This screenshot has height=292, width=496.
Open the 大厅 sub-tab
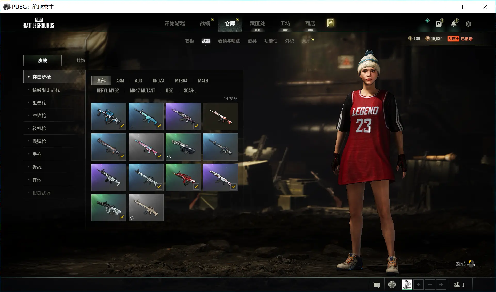pos(306,41)
